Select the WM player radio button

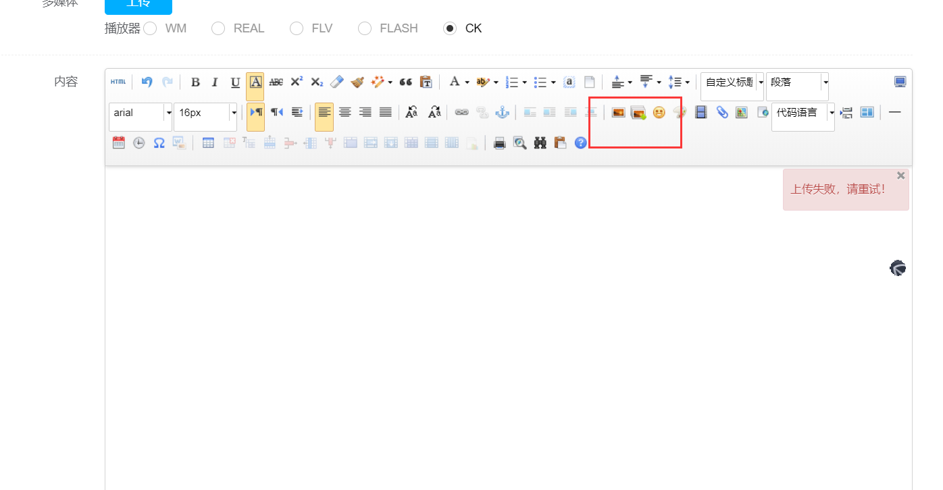[x=150, y=28]
